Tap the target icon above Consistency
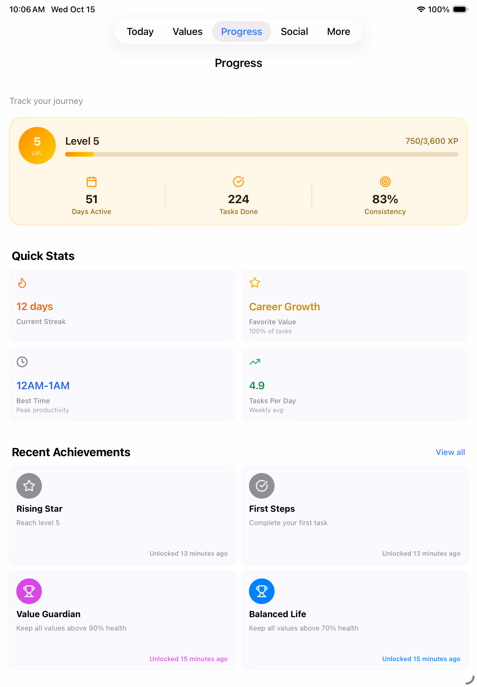This screenshot has height=687, width=477. [x=385, y=182]
